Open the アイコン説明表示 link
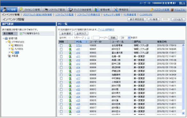This screenshot has height=118, width=187. coord(106,30)
